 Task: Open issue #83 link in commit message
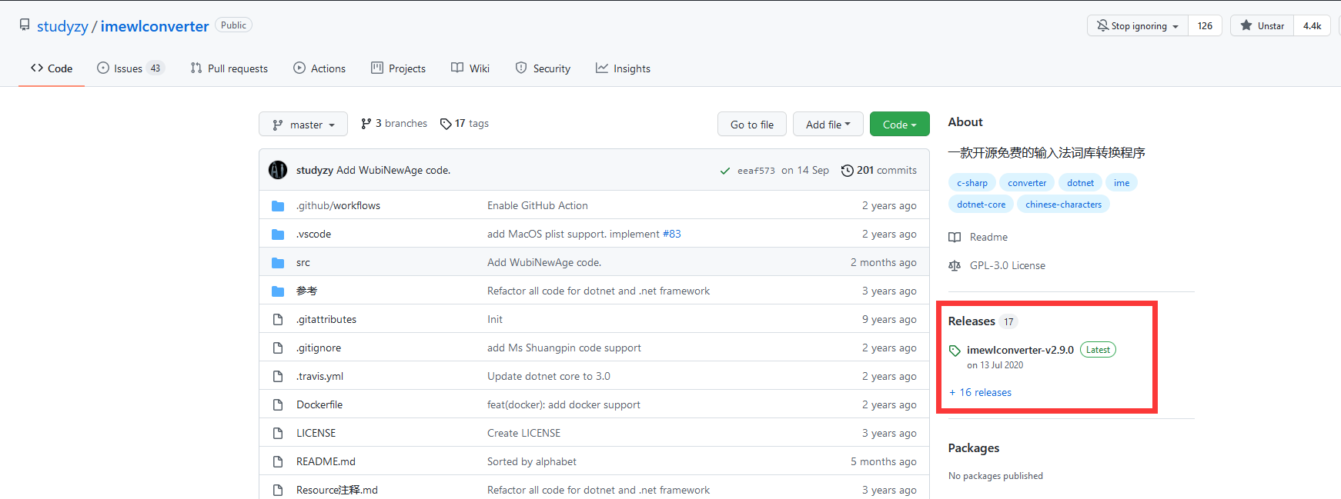coord(672,234)
